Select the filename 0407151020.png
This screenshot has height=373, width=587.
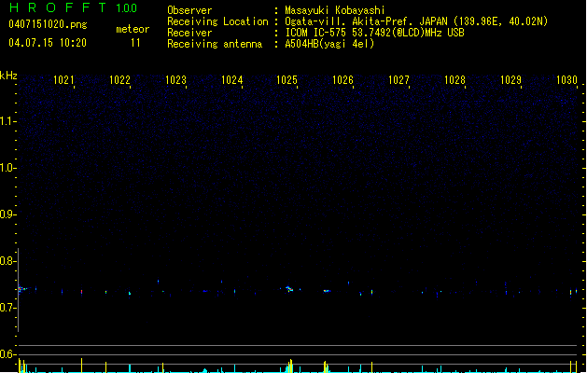point(48,24)
